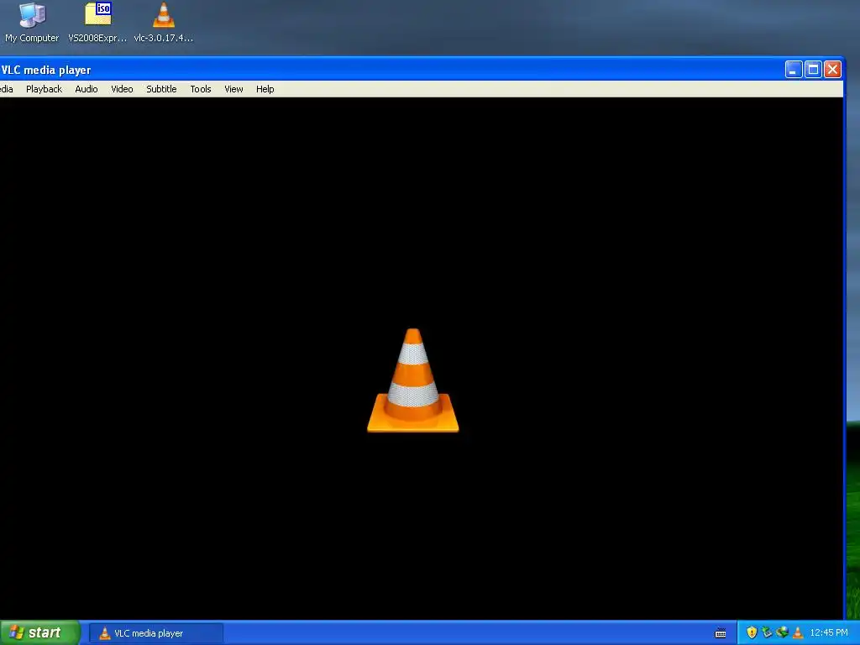Select the vlc-3.0.17.4 installer desktop icon
Image resolution: width=860 pixels, height=645 pixels.
[164, 23]
